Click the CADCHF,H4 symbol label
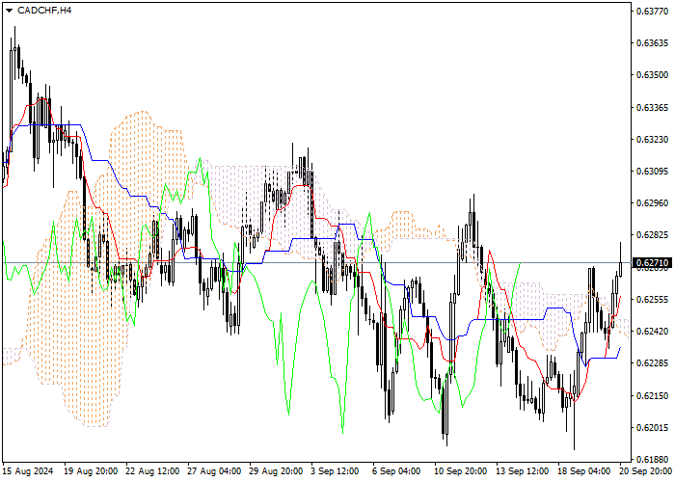 [44, 11]
